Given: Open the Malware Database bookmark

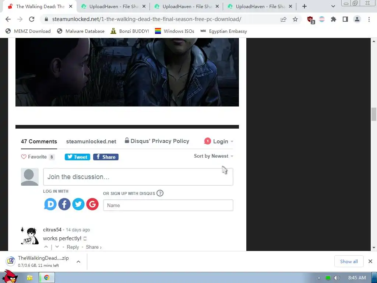Looking at the screenshot, I should click(x=81, y=31).
